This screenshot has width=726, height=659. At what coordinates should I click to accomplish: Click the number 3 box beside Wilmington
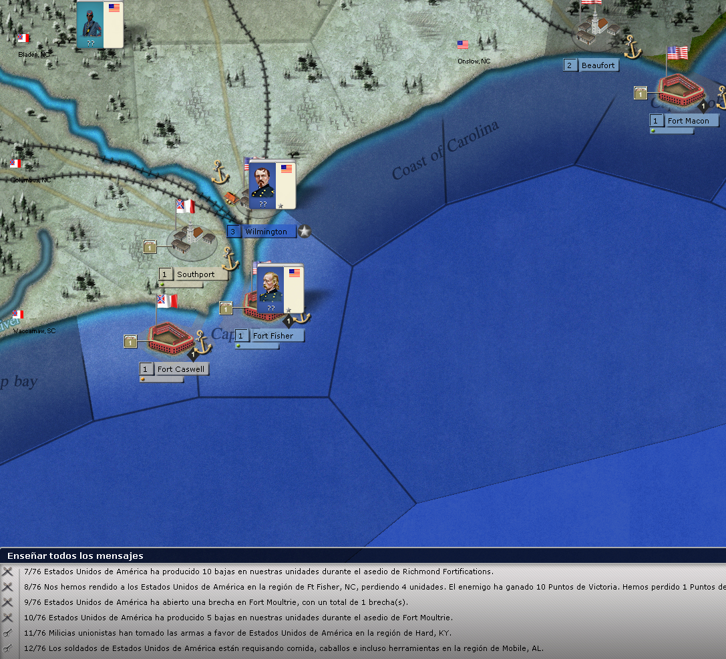[x=233, y=232]
